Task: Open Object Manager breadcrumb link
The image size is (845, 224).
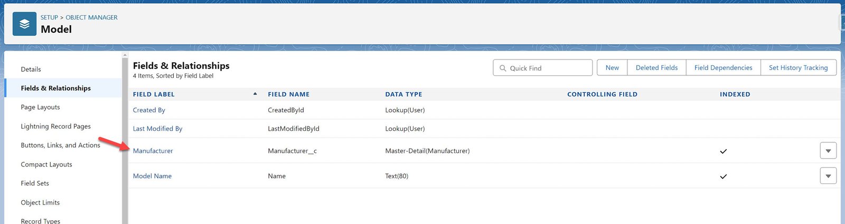Action: coord(91,17)
